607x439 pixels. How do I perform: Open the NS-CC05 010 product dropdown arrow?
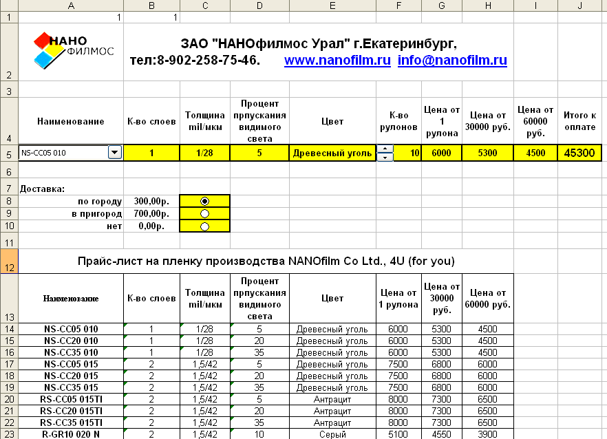pyautogui.click(x=114, y=153)
